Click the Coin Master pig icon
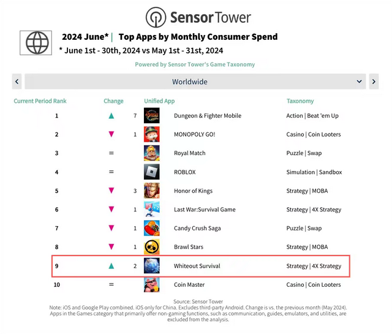This screenshot has height=334, width=392. (151, 284)
